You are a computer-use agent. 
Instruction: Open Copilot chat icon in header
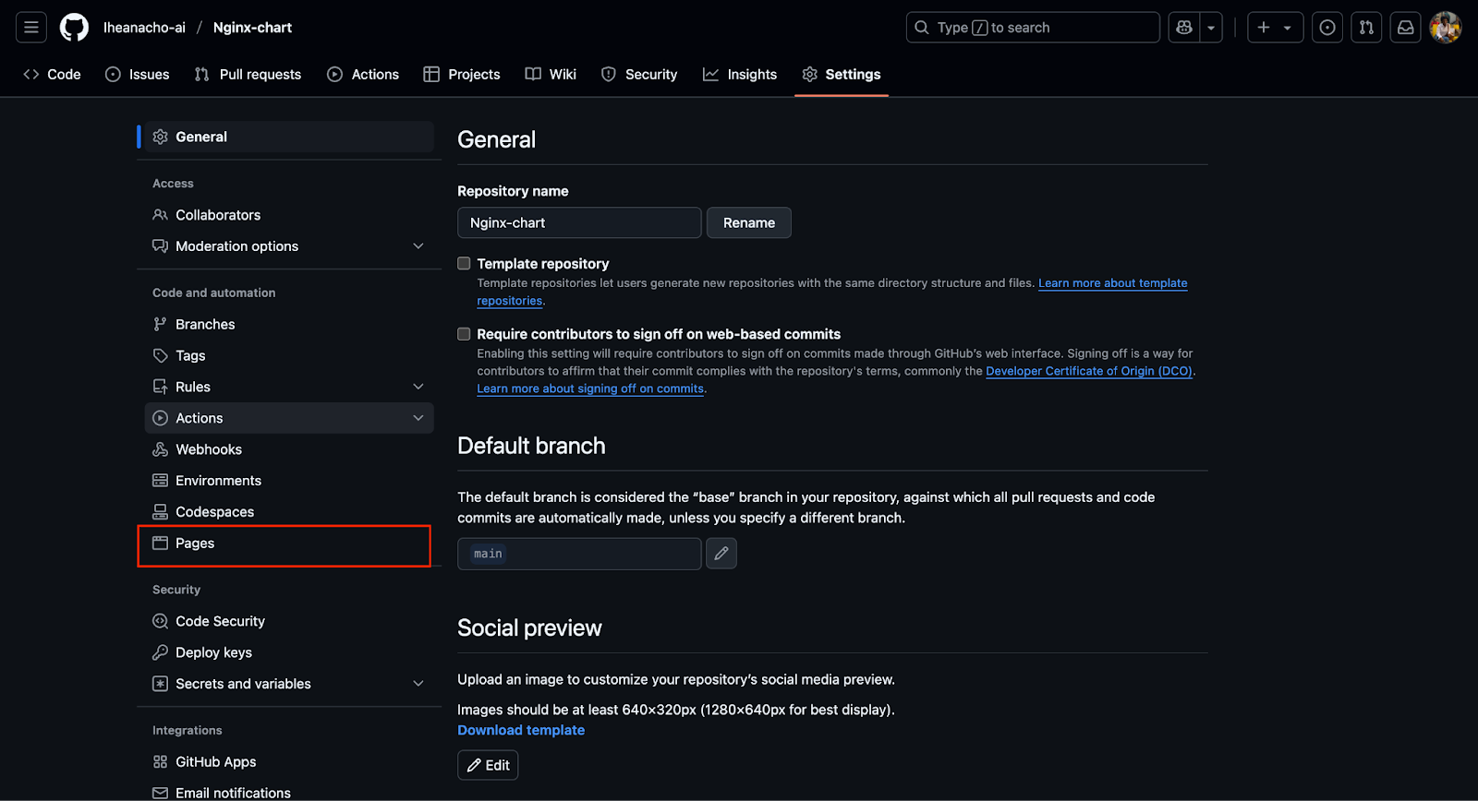tap(1184, 28)
